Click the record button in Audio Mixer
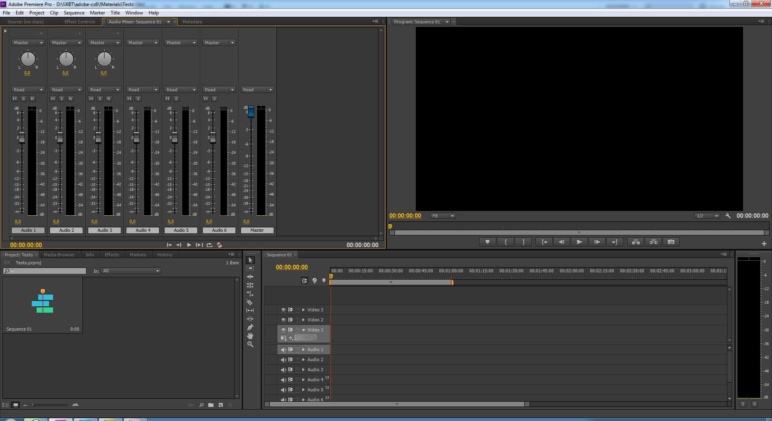 219,245
